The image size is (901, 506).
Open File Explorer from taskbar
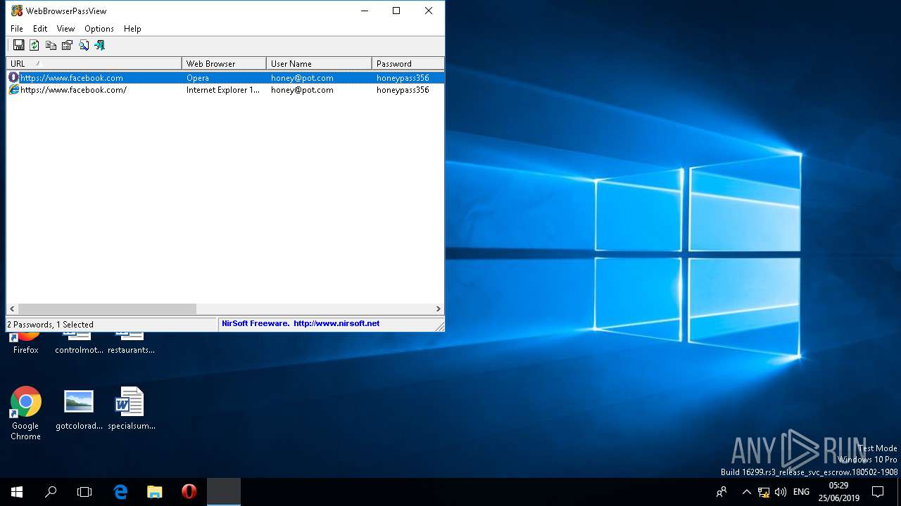(x=154, y=492)
